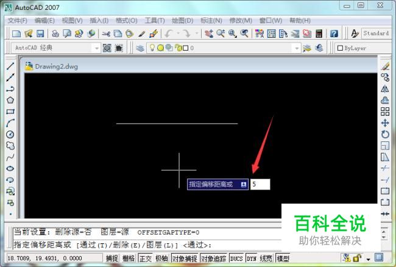The height and width of the screenshot is (267, 396).
Task: Toggle 对象捕捉 object snap
Action: (185, 258)
